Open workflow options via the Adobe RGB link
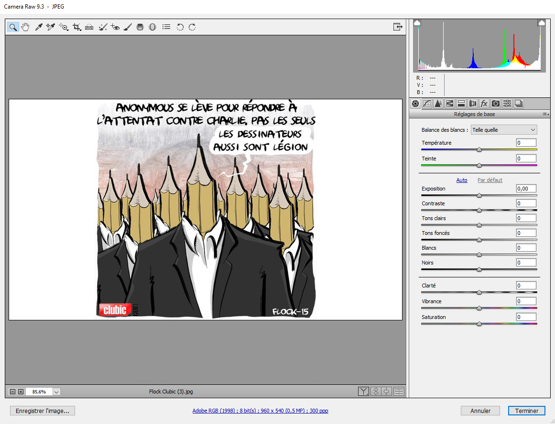The image size is (555, 424). pos(261,411)
